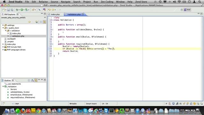Minimize the Outline panel
Image resolution: width=204 pixels, height=115 pixels.
[42, 80]
